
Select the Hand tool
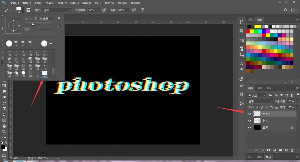(x=4, y=126)
